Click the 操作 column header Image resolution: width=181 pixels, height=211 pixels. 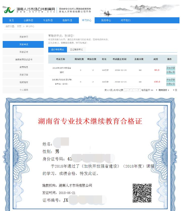click(x=169, y=59)
